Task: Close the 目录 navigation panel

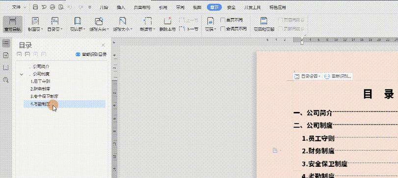Action: [x=103, y=45]
